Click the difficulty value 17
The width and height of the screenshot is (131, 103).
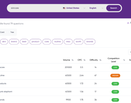(95, 91)
